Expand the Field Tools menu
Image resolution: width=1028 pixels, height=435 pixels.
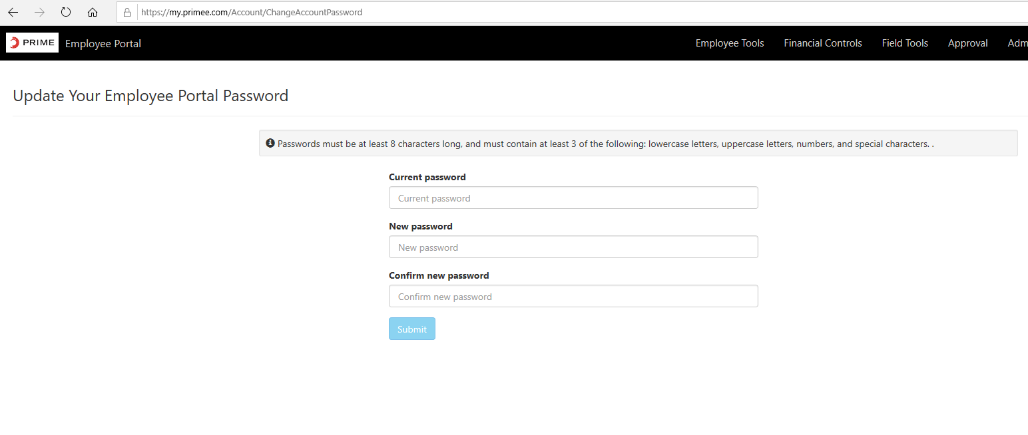(x=904, y=43)
